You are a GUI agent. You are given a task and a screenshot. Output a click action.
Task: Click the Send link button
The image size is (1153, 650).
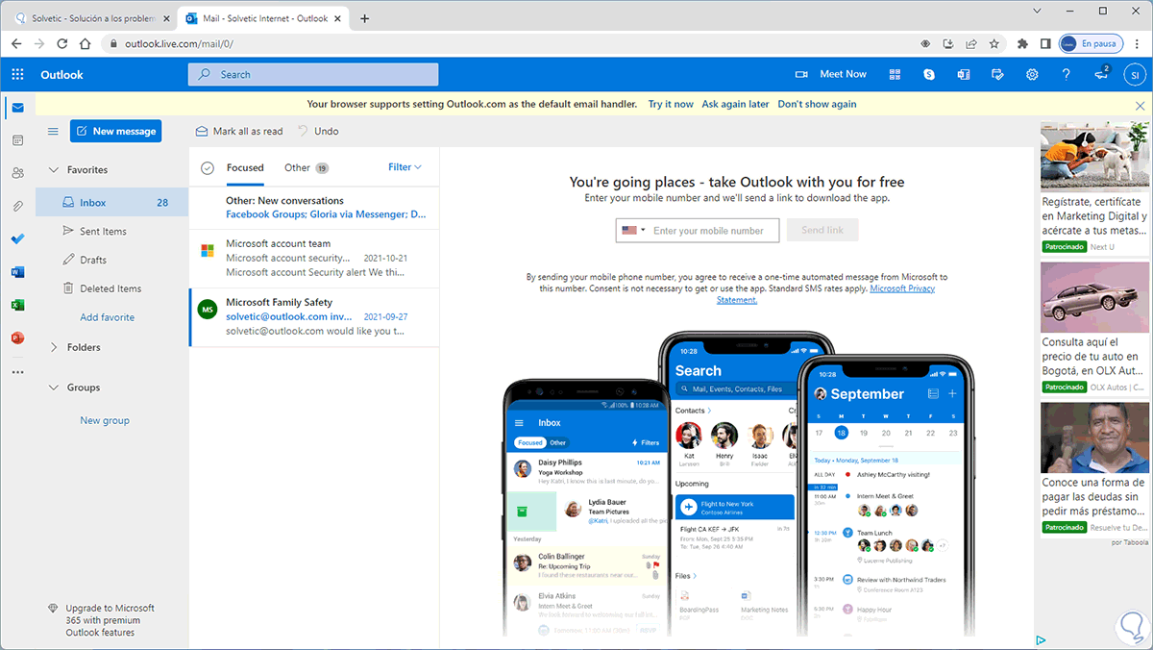[x=822, y=231]
